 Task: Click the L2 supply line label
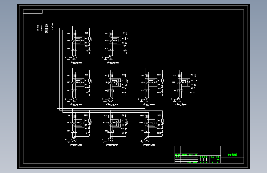[38, 28]
